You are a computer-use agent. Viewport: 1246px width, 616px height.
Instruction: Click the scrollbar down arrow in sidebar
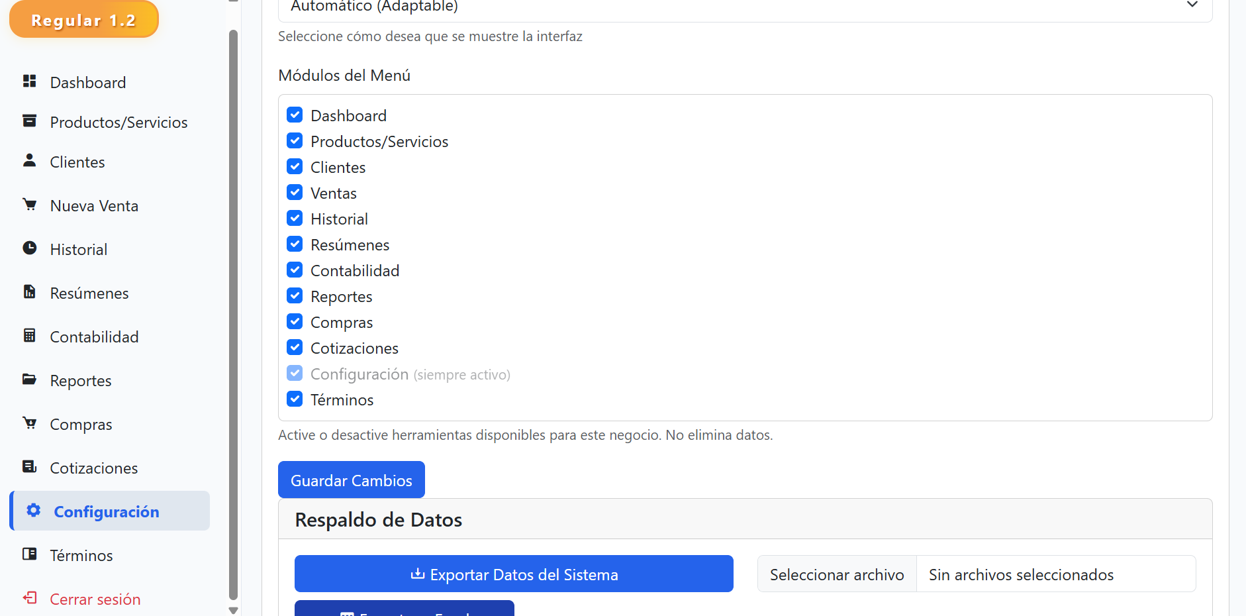click(x=233, y=610)
